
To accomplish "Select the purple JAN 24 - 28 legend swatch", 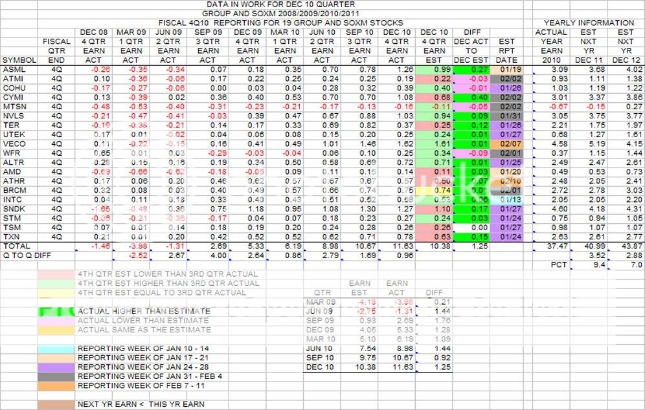I will (x=56, y=367).
